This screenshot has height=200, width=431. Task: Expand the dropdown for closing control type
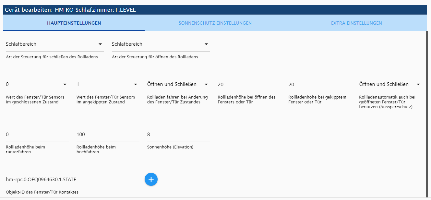point(55,44)
